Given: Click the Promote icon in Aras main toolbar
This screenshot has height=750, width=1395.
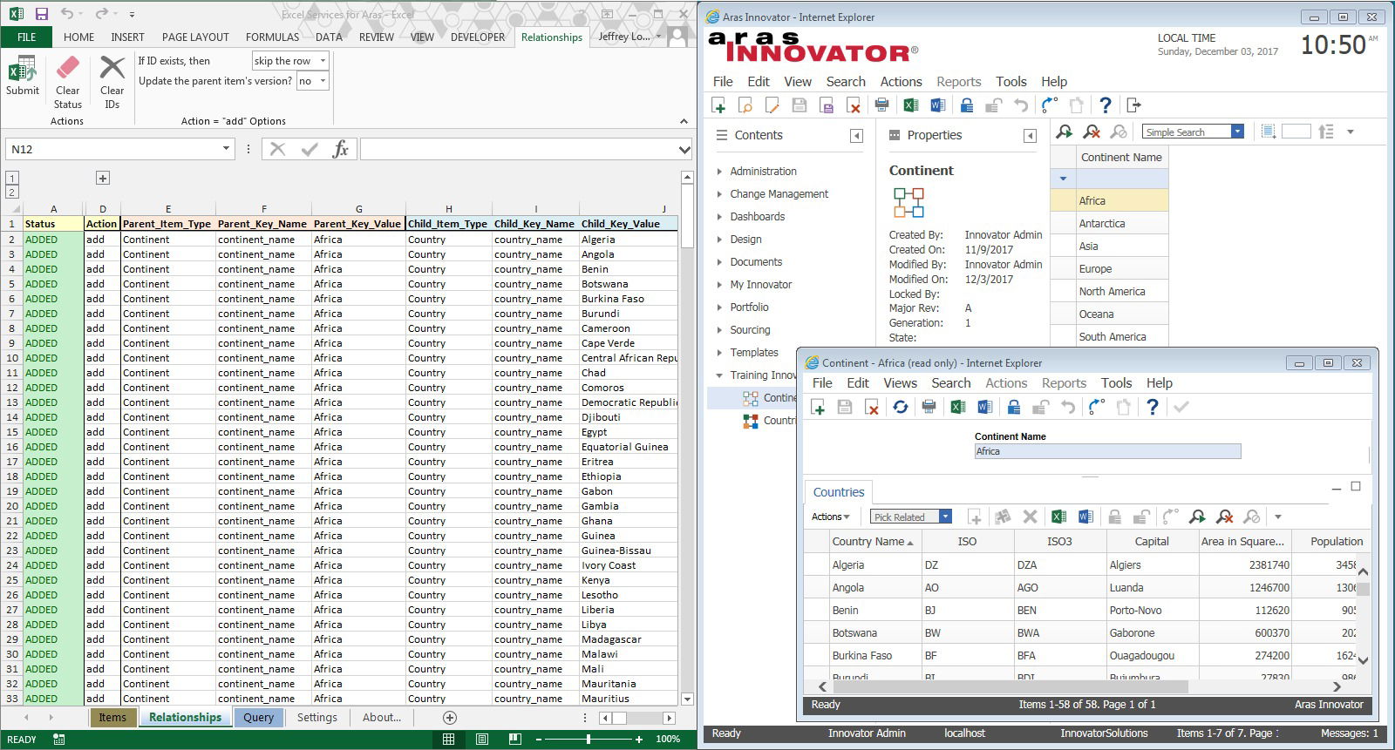Looking at the screenshot, I should pyautogui.click(x=1049, y=105).
